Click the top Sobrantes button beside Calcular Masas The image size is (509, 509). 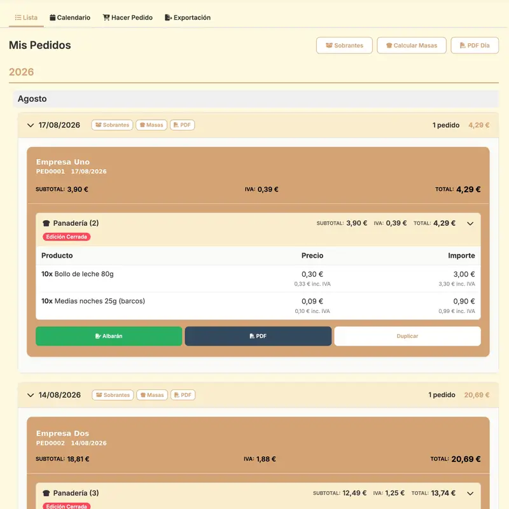344,45
